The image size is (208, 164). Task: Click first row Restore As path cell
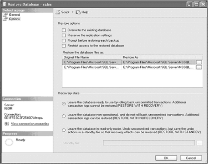(x=158, y=62)
